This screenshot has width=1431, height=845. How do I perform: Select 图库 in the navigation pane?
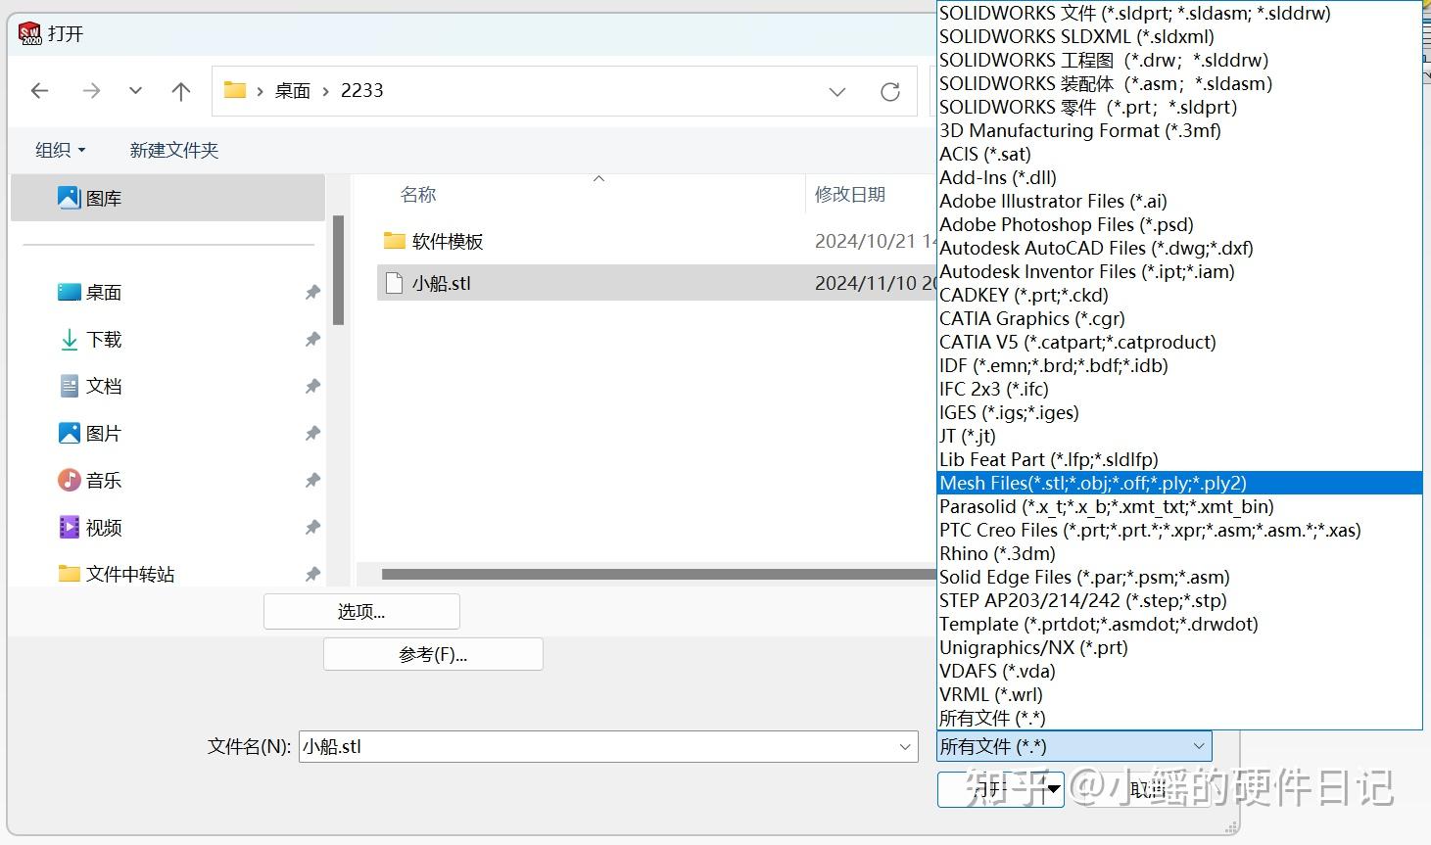tap(167, 198)
